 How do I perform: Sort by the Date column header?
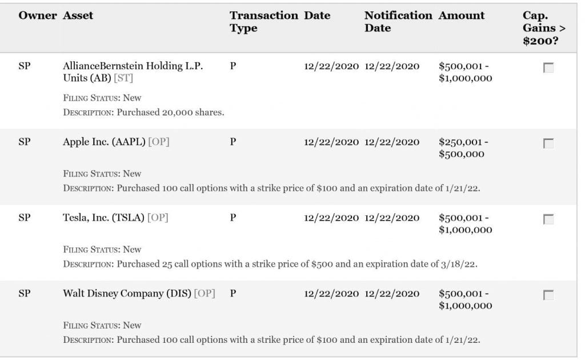point(317,16)
